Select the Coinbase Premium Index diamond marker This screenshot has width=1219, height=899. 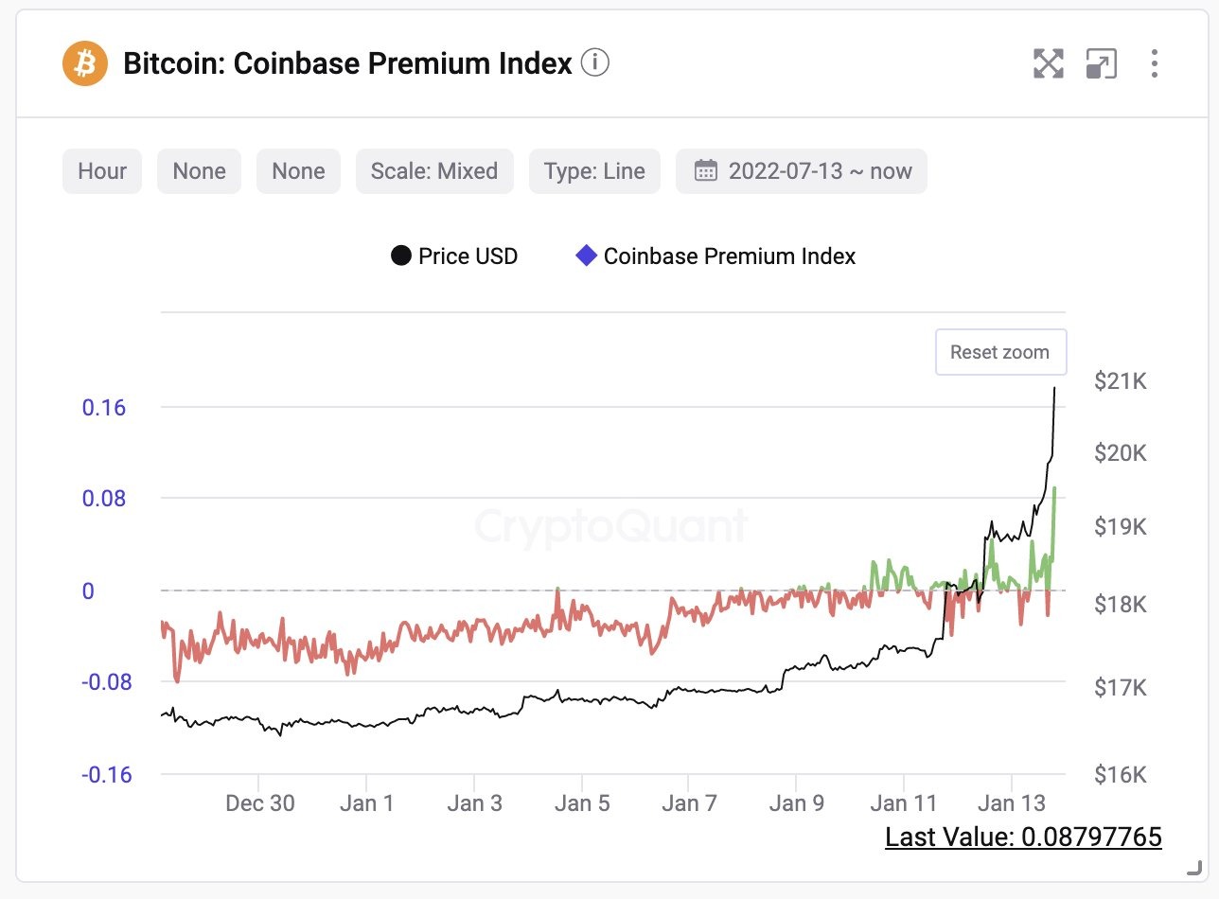[587, 256]
